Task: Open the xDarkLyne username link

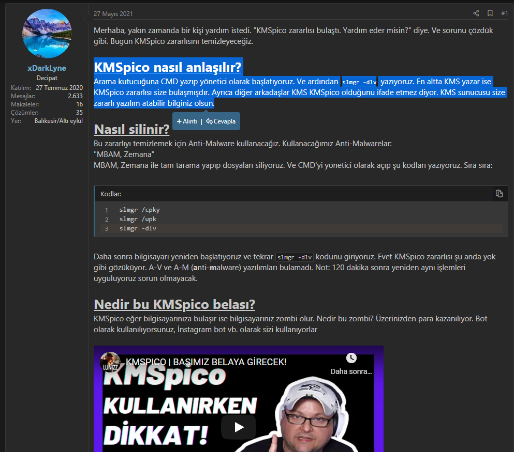Action: tap(47, 68)
